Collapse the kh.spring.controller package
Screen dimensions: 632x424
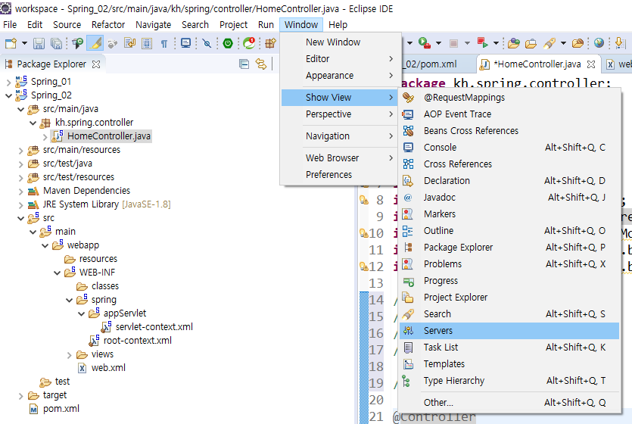coord(33,123)
